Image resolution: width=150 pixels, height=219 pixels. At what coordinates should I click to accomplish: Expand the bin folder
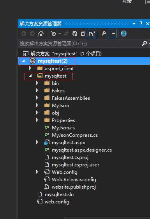37,83
